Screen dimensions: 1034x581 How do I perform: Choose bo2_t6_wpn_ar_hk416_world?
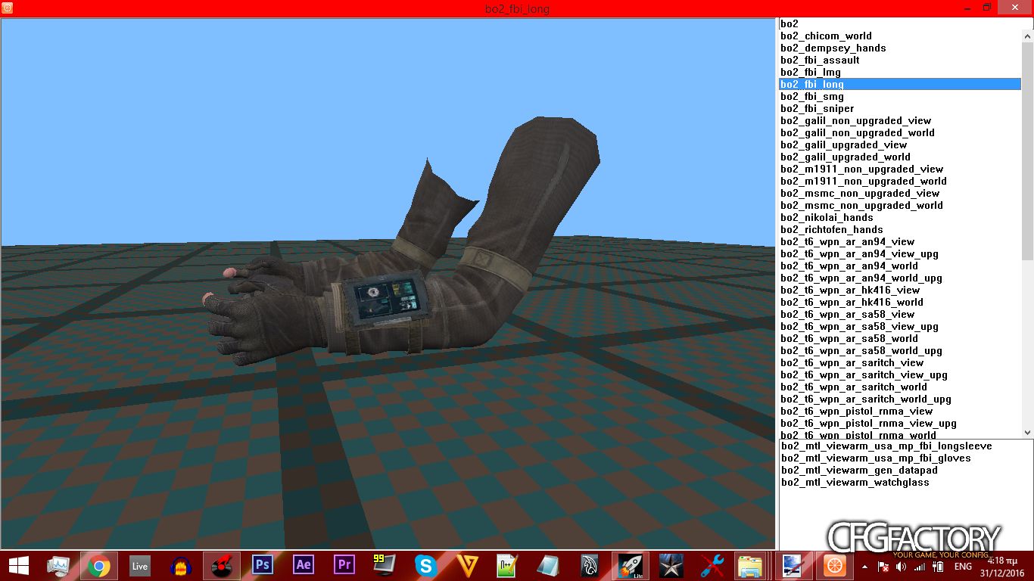pos(901,303)
